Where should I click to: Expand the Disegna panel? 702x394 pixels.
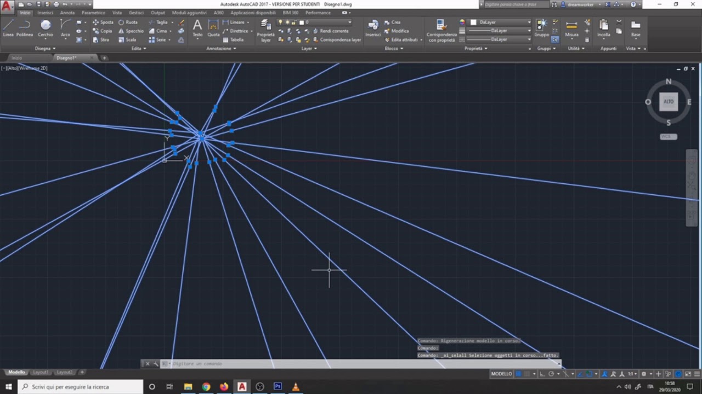tap(45, 48)
